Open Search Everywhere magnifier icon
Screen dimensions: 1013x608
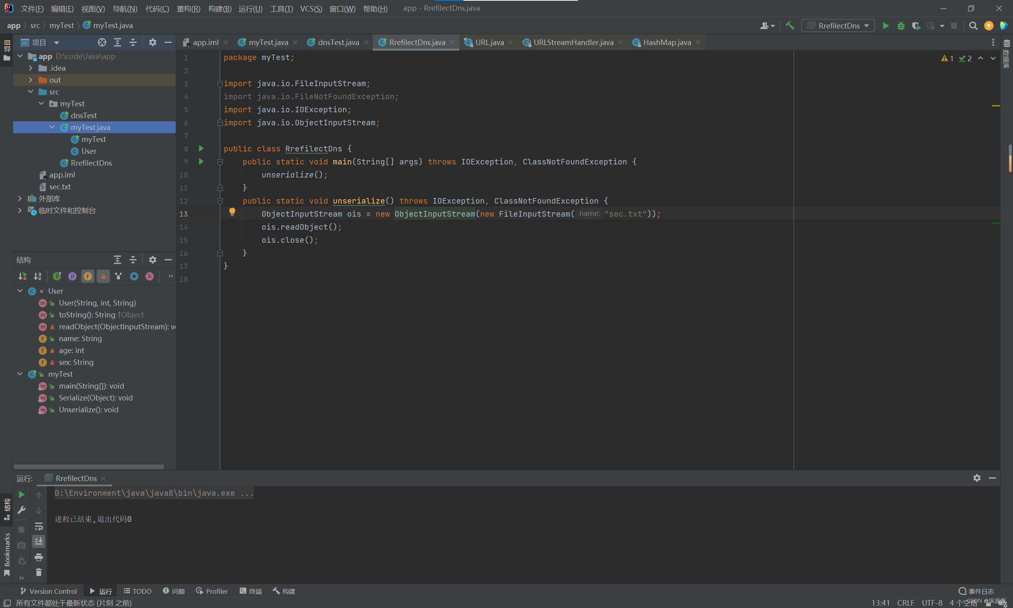click(973, 25)
